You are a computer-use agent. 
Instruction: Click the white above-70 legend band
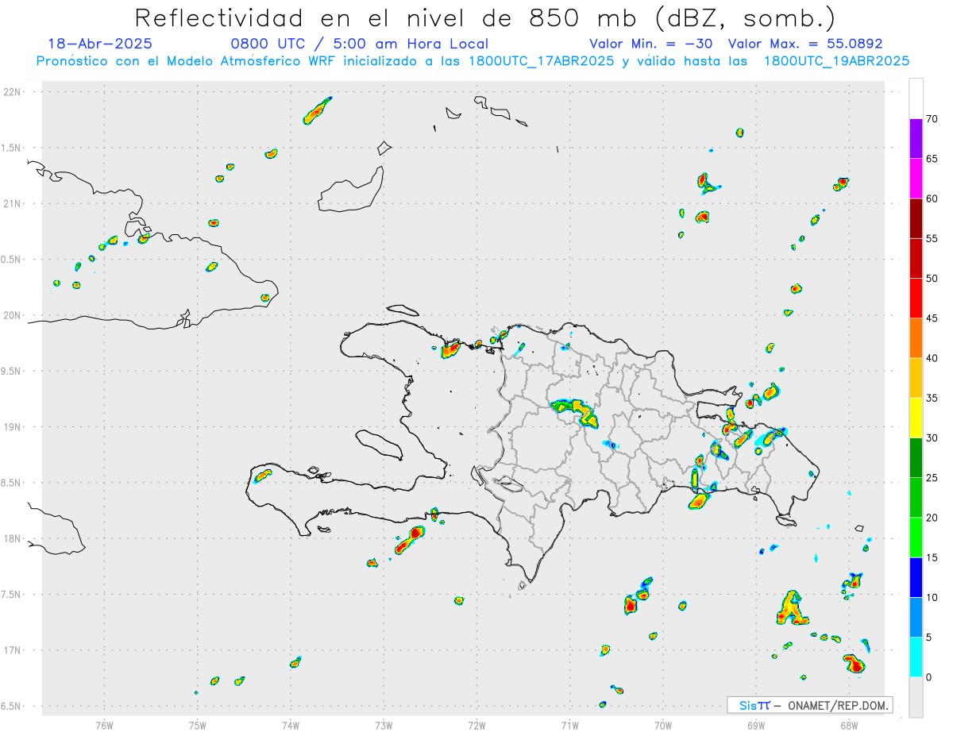click(916, 99)
